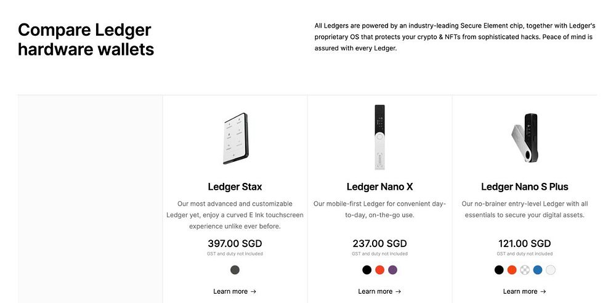
Task: Choose the black swatch for Nano S Plus
Action: coord(499,270)
